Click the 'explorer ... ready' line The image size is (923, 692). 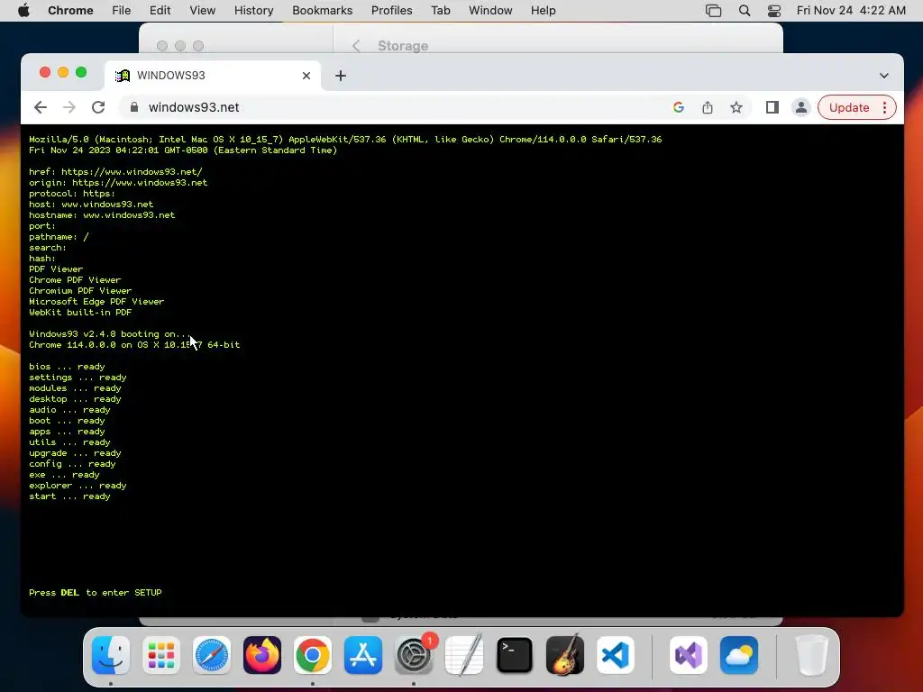(x=78, y=486)
